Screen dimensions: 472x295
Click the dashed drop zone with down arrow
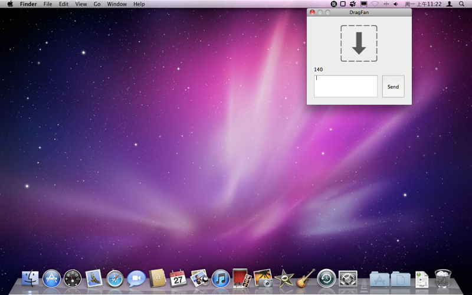[359, 43]
